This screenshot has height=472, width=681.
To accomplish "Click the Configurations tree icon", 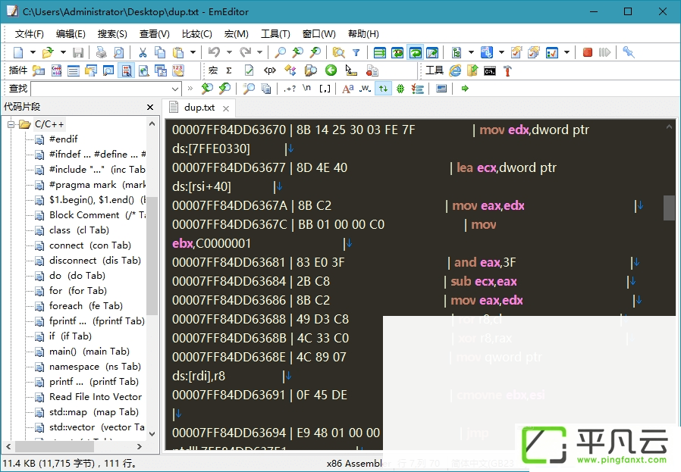I will [x=457, y=52].
